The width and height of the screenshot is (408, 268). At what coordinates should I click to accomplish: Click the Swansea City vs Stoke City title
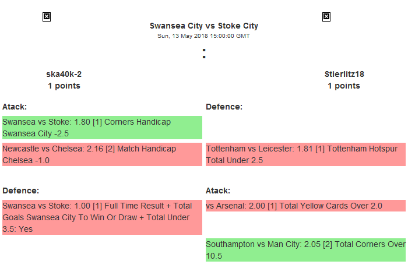[x=203, y=26]
